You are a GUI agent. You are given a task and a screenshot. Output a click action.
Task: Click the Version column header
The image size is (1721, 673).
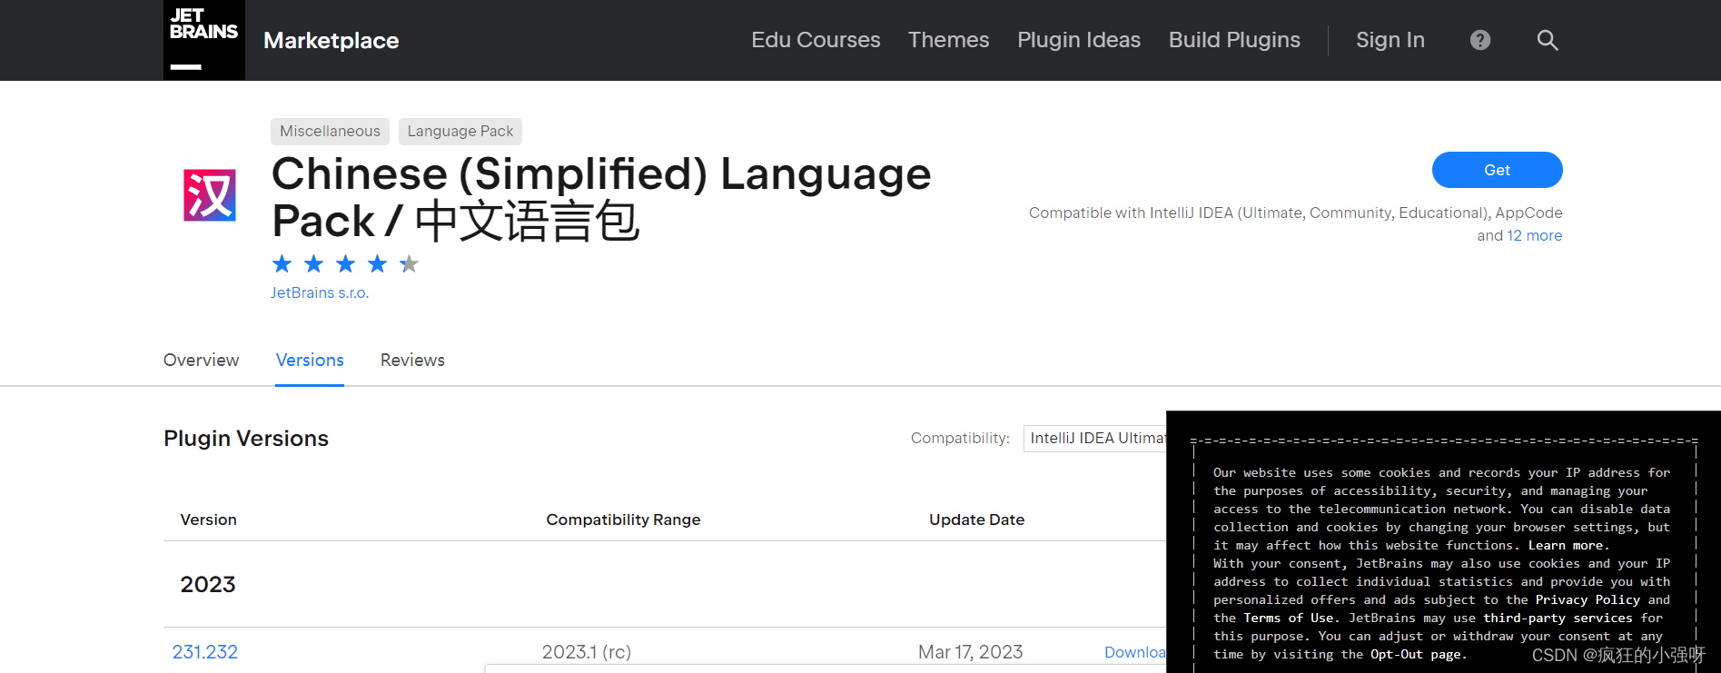tap(209, 520)
